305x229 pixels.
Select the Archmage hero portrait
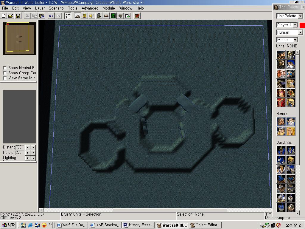291,122
